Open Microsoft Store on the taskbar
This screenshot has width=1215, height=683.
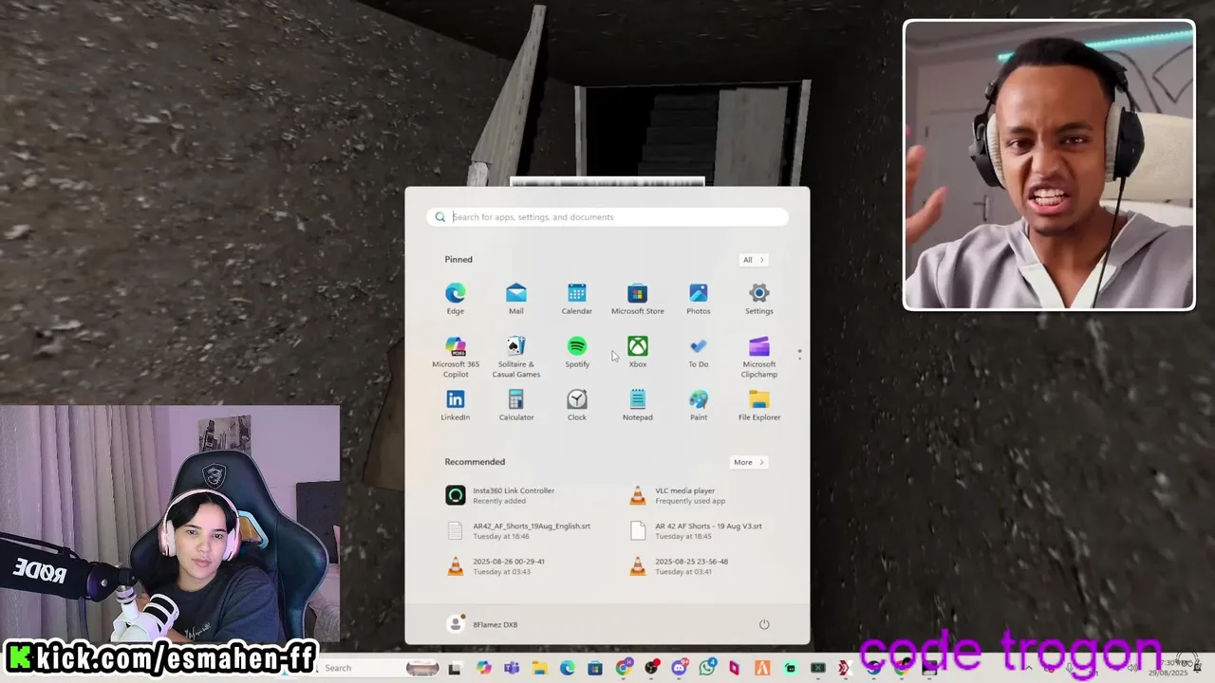point(595,668)
